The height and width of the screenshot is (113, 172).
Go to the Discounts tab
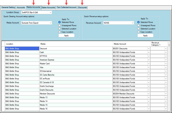pyautogui.click(x=82, y=7)
